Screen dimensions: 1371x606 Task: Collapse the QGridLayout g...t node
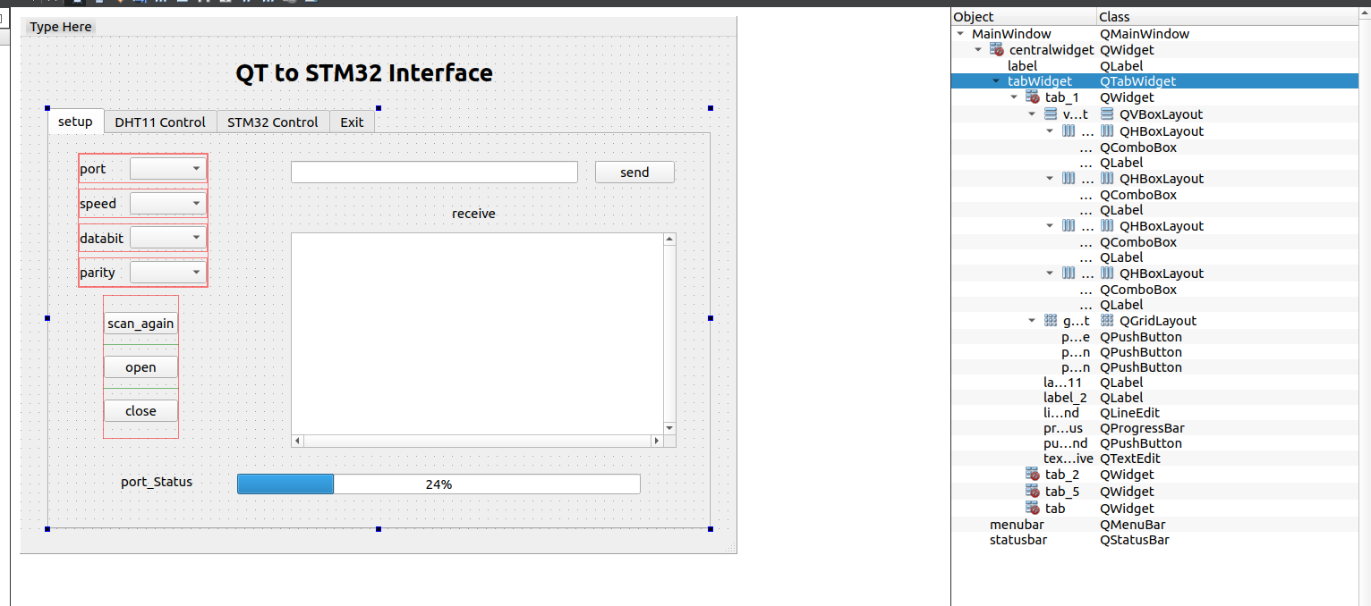[x=1032, y=320]
